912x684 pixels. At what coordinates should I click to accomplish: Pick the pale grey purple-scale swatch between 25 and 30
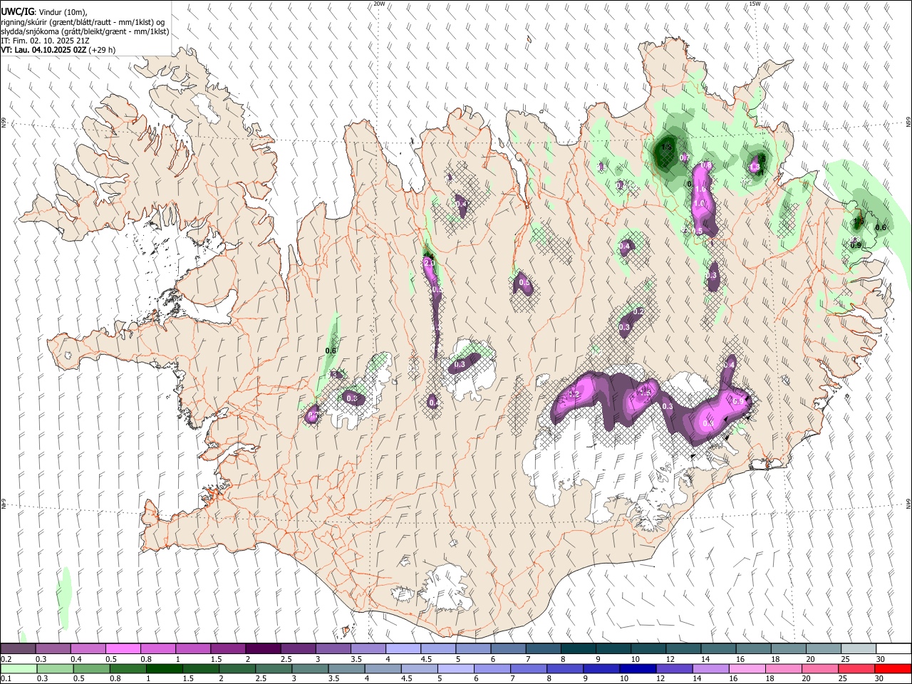pos(859,649)
